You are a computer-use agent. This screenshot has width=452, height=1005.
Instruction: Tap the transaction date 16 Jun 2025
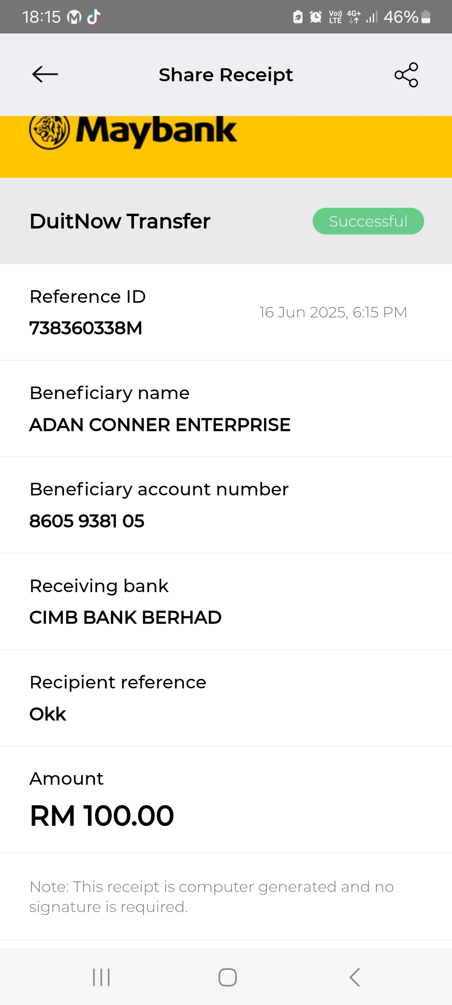(x=333, y=312)
